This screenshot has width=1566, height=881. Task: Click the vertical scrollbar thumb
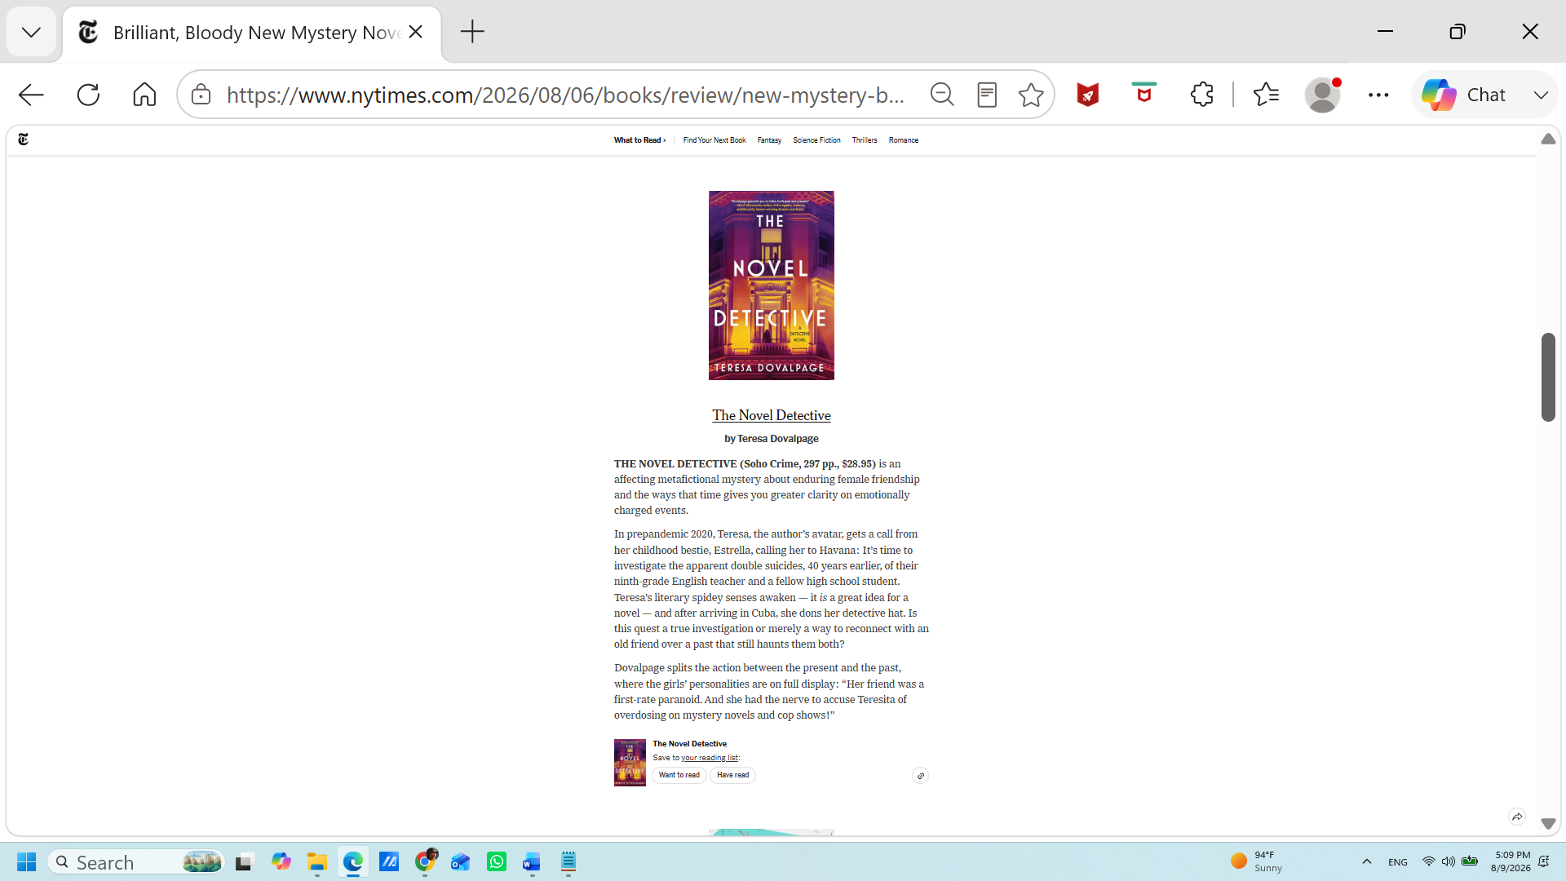[1548, 377]
